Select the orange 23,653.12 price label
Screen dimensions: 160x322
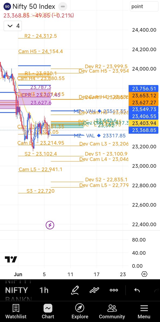pyautogui.click(x=144, y=96)
